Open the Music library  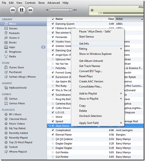point(23,24)
